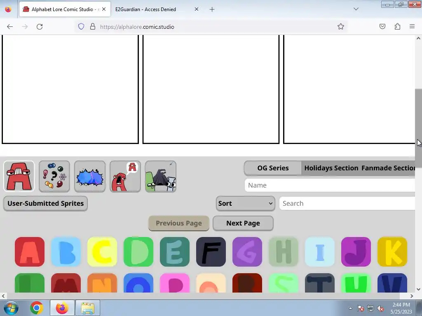Expand the list all tabs chevron

pos(356,9)
